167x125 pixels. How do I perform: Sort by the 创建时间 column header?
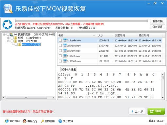pyautogui.click(x=126, y=35)
